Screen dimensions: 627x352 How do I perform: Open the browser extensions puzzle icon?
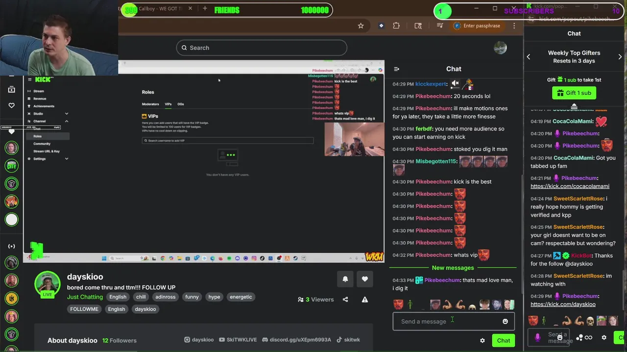tap(396, 26)
